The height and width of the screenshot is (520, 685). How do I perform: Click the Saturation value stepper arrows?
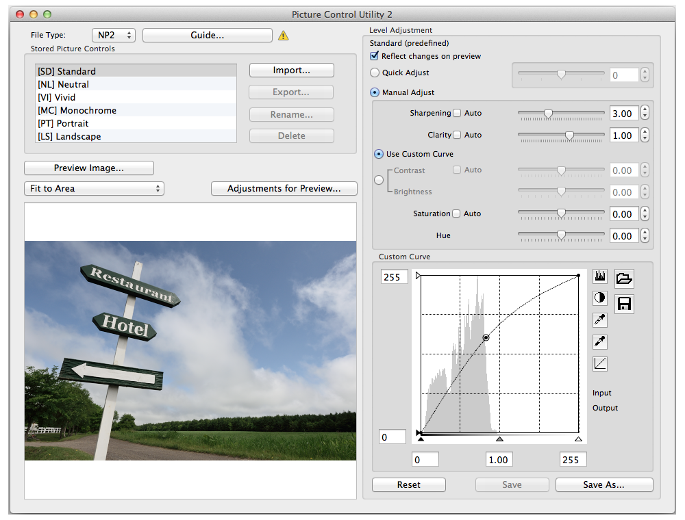click(645, 214)
